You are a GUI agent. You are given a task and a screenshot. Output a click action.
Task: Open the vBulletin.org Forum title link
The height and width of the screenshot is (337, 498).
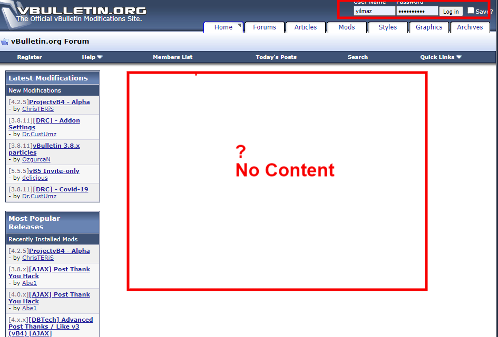pyautogui.click(x=50, y=42)
